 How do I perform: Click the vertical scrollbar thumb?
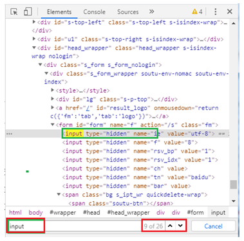[x=234, y=184]
